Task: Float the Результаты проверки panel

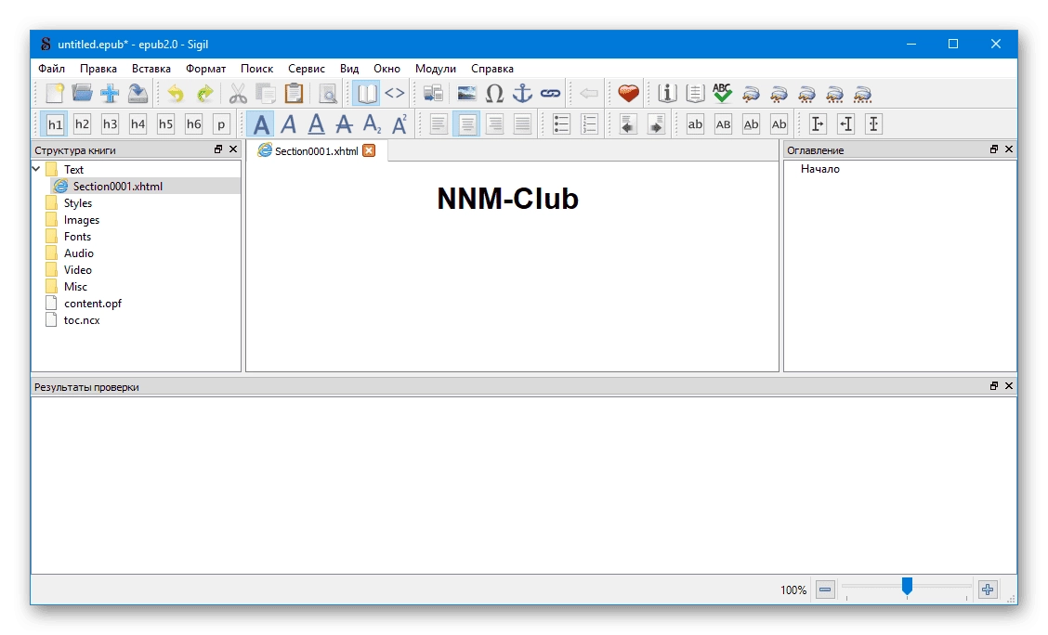Action: tap(994, 386)
